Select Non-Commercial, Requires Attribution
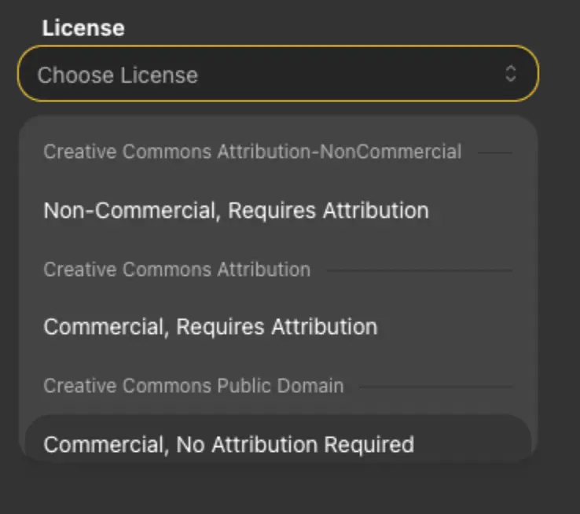Viewport: 580px width, 514px height. click(x=236, y=211)
